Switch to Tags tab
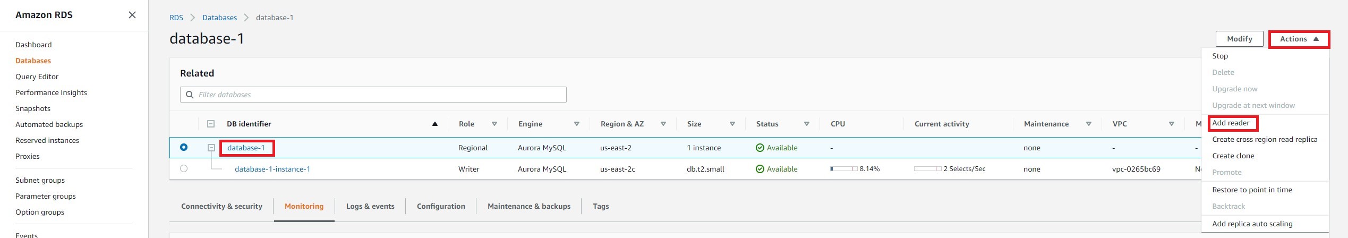This screenshot has width=1348, height=238. pyautogui.click(x=601, y=206)
